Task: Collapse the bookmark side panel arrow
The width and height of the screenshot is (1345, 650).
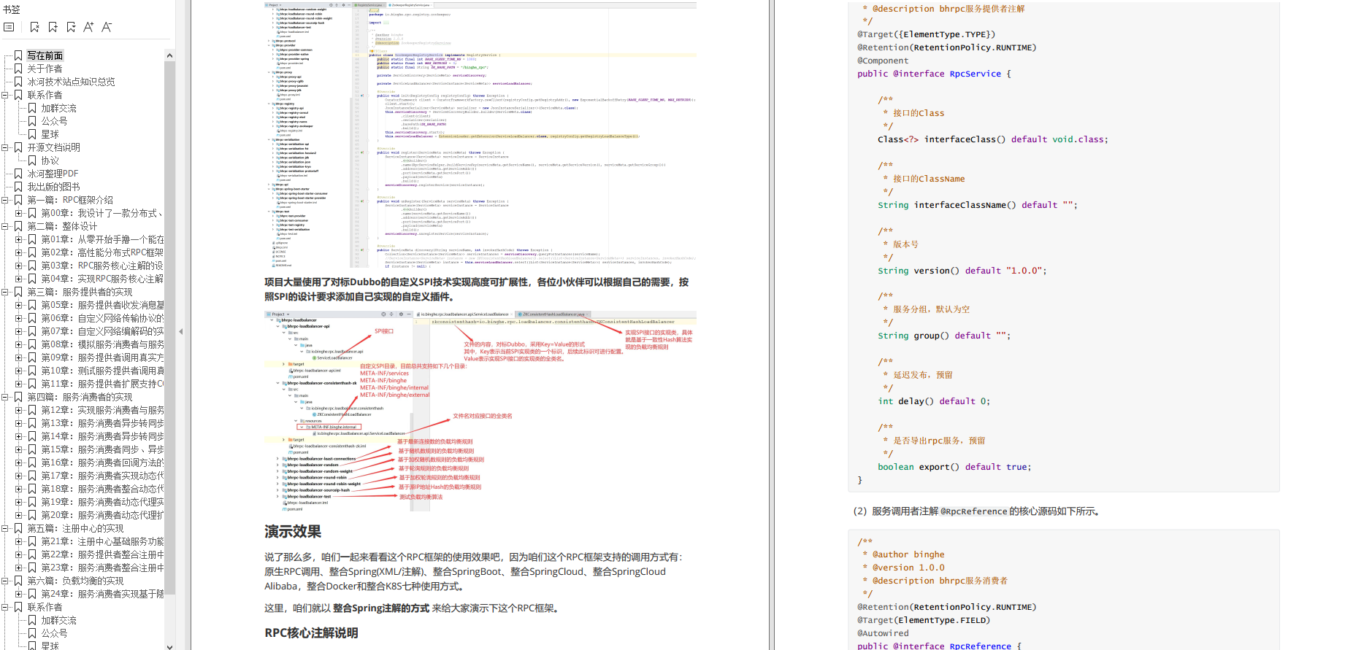Action: click(x=180, y=331)
